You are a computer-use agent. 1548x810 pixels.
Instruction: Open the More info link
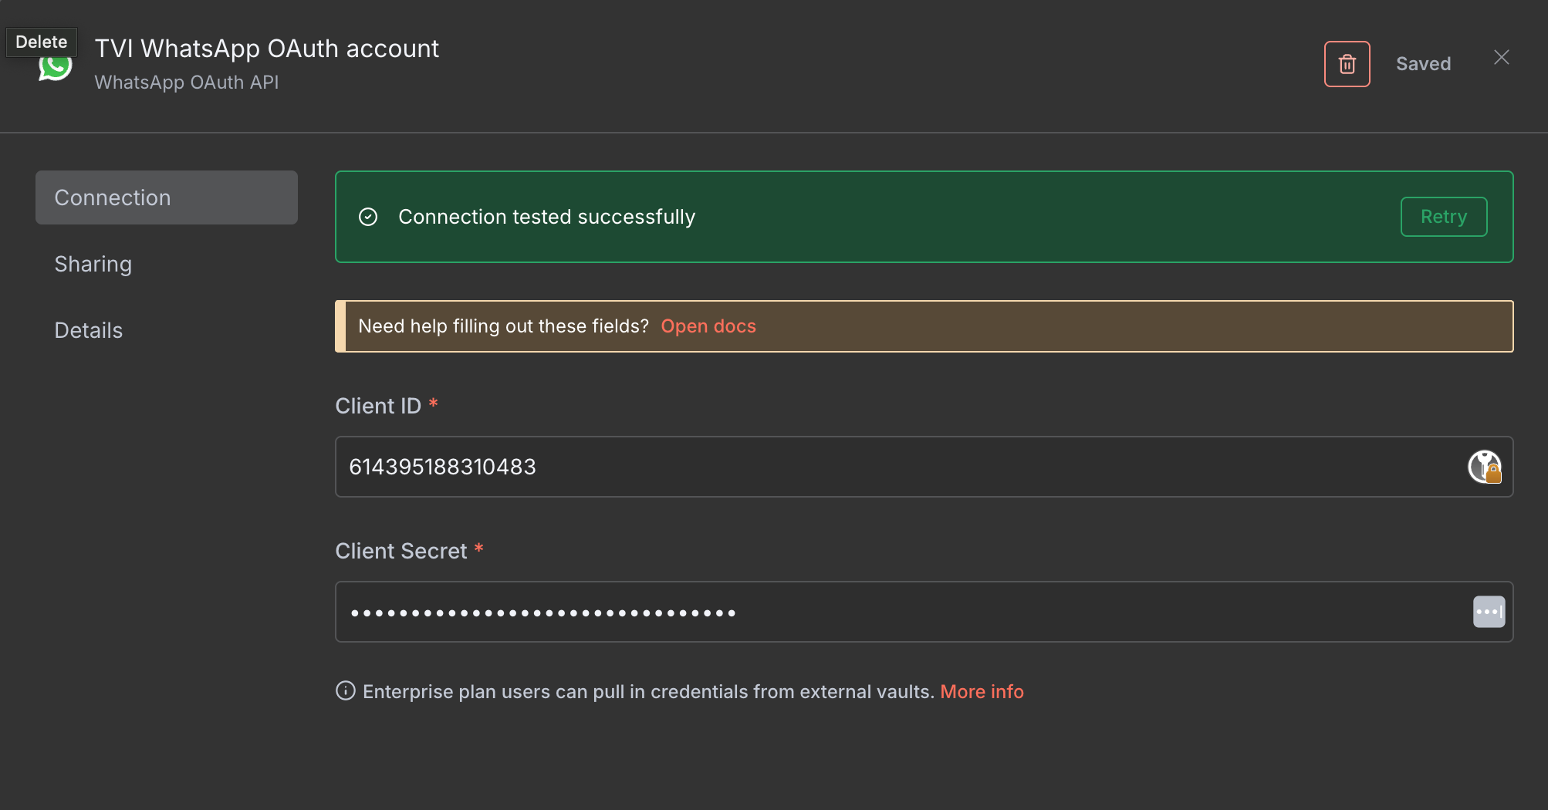coord(981,691)
